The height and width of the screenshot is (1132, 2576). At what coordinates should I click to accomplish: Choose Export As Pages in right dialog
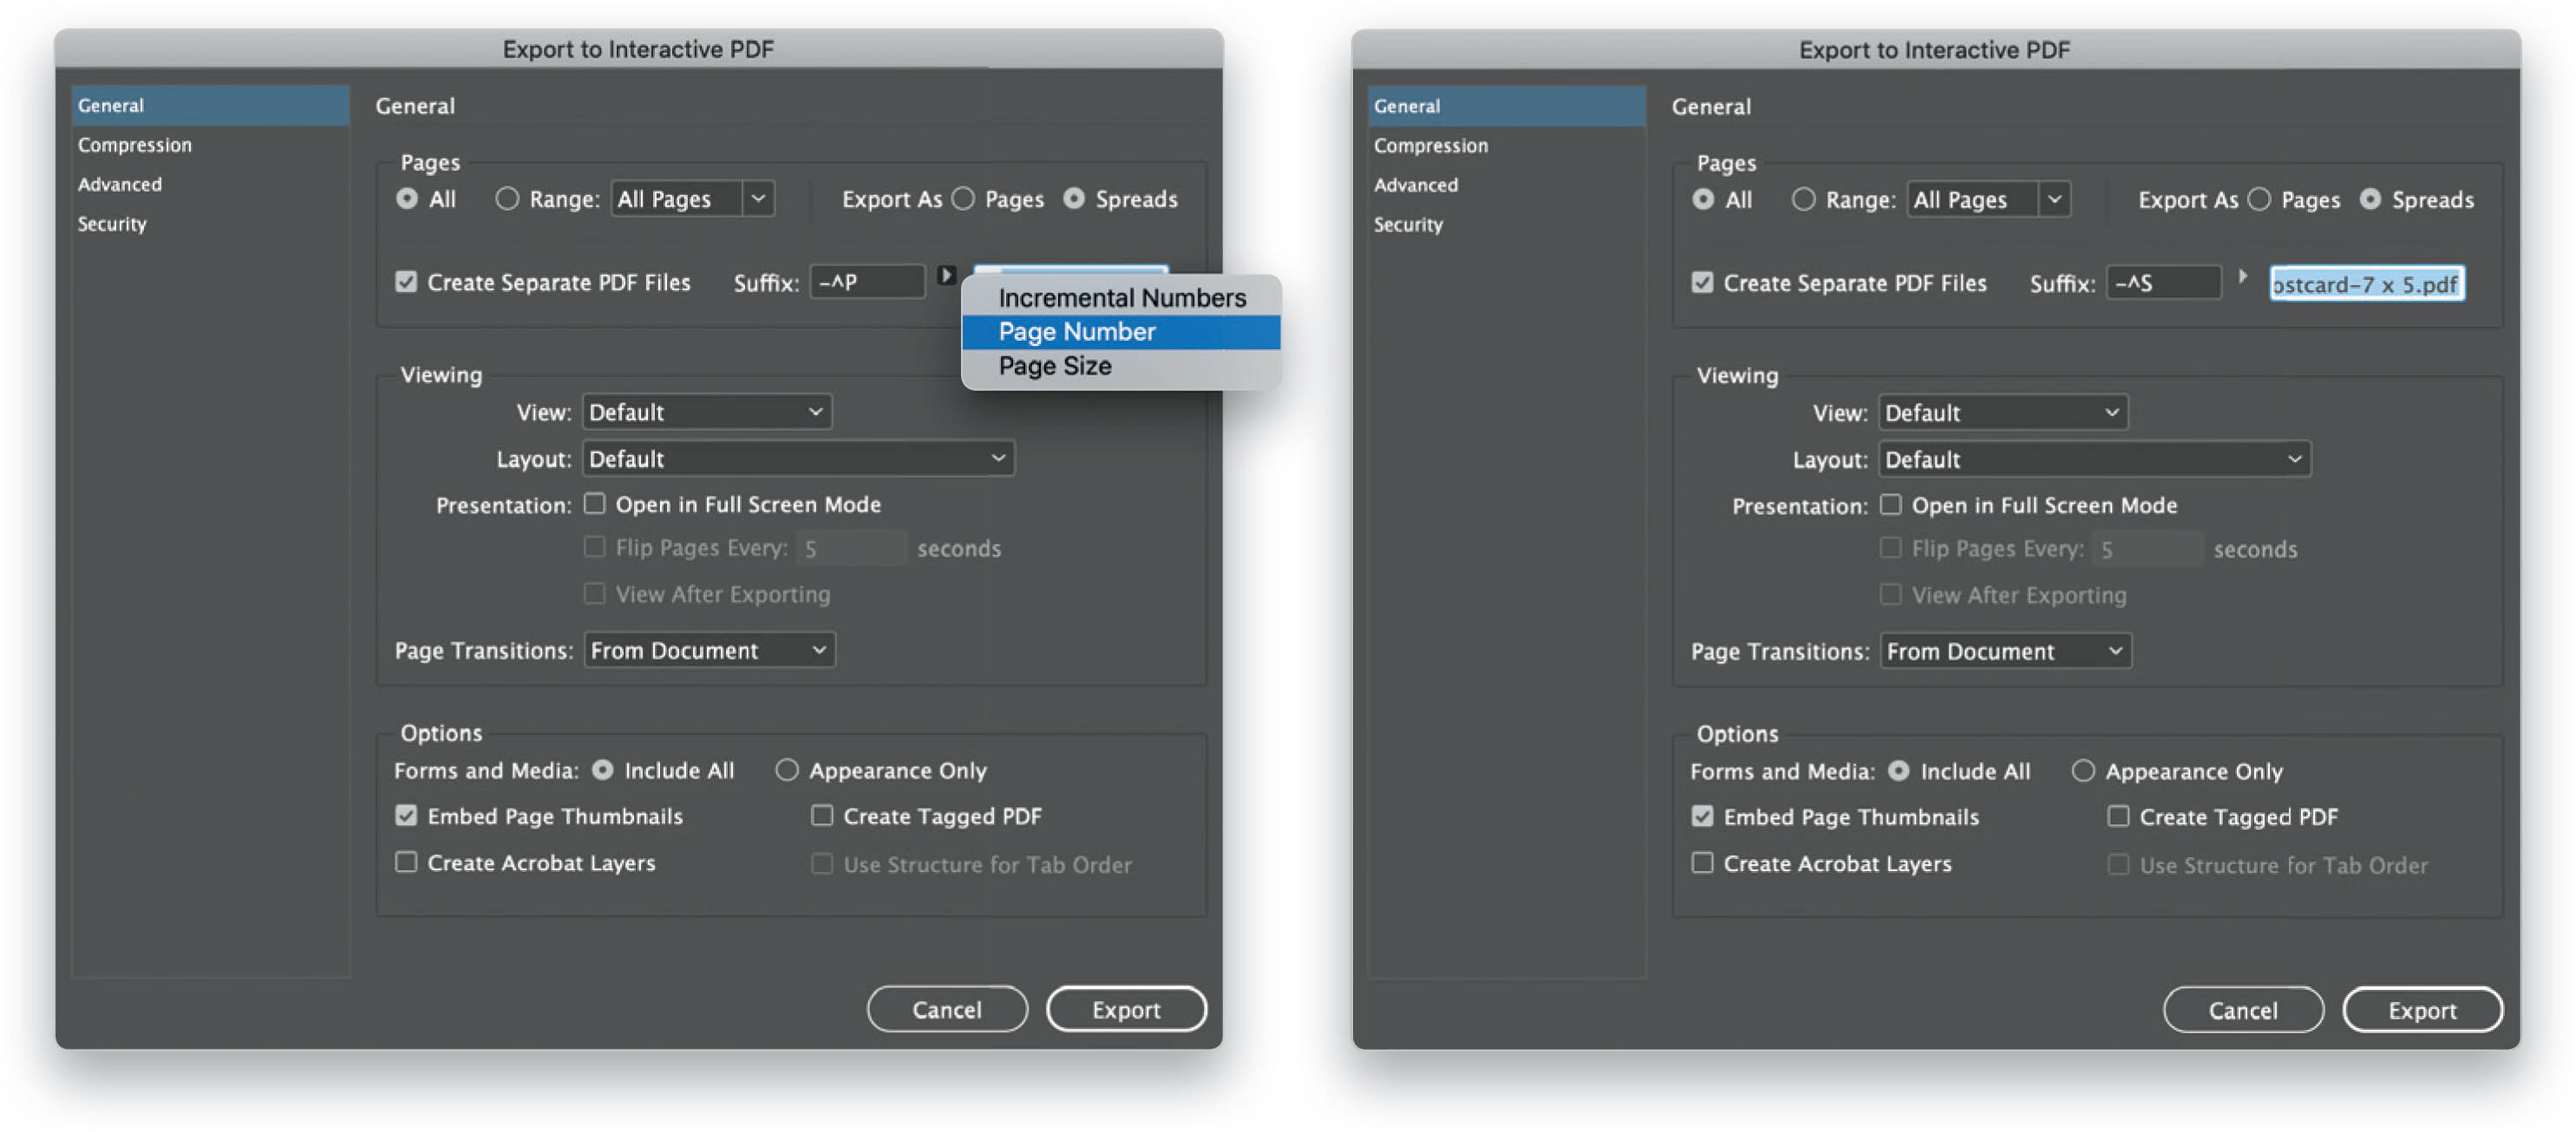[2259, 200]
